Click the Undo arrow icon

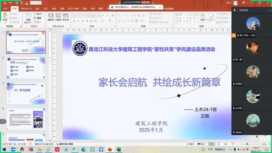(x=10, y=3)
